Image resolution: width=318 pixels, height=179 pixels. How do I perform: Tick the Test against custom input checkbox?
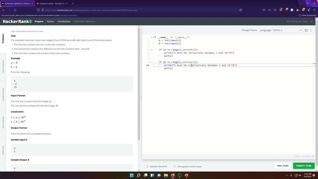174,167
